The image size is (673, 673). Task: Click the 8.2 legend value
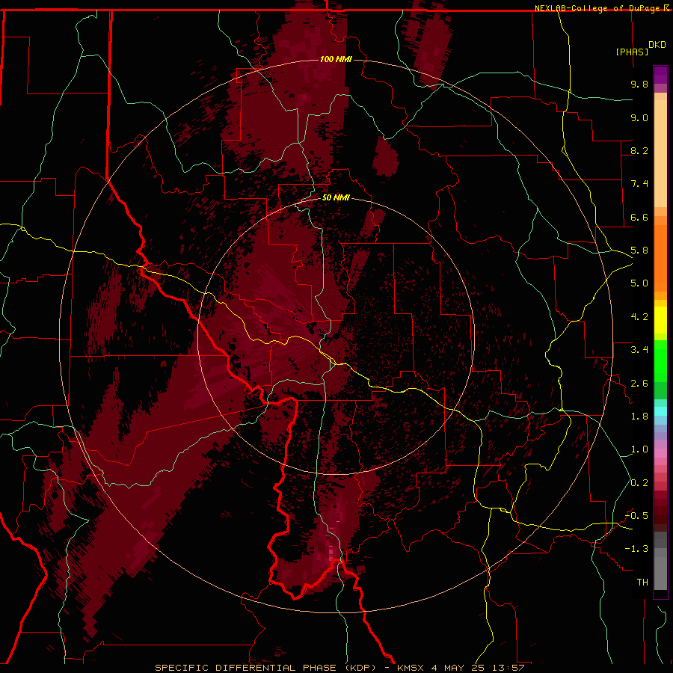tap(639, 150)
